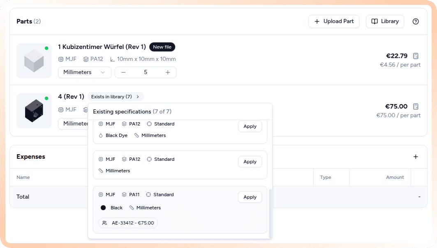Expand the 'Exists in library (7)' chip

115,97
